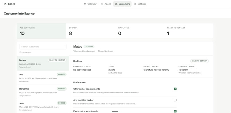The height and width of the screenshot is (113, 231).
Task: Filter by Ready to Contact card
Action: coord(188,31)
